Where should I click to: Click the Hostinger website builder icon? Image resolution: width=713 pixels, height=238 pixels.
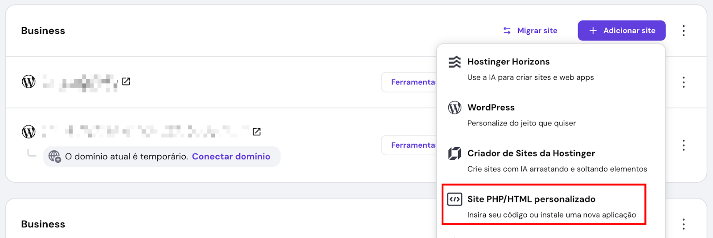click(455, 153)
